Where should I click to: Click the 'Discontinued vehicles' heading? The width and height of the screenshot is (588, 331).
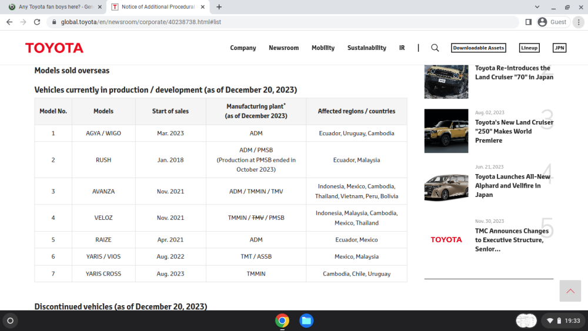[x=121, y=307]
